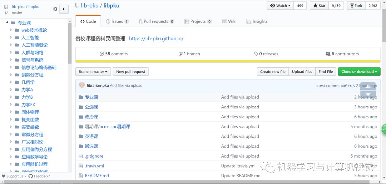Viewport: 386px width, 184px height.
Task: Select 应用数学导论 in the sidebar tree
Action: (x=34, y=157)
